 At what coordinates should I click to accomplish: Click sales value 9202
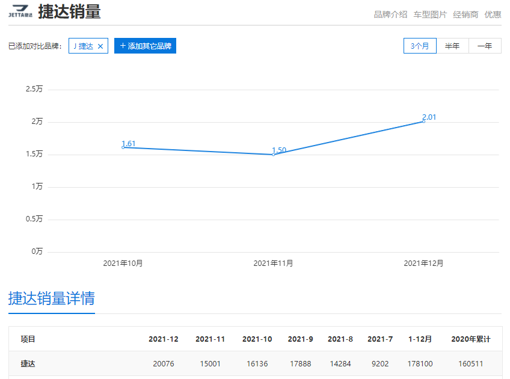tap(380, 364)
